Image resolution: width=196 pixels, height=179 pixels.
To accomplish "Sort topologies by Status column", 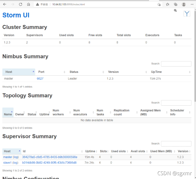I will 32,112.
